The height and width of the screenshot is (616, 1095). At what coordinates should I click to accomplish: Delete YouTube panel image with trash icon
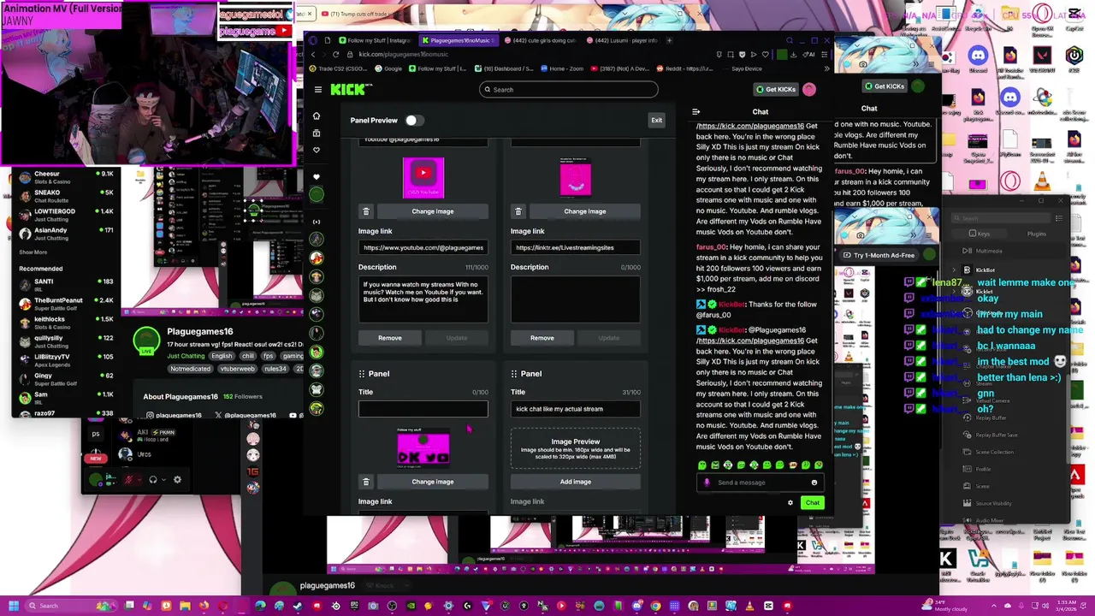[366, 211]
